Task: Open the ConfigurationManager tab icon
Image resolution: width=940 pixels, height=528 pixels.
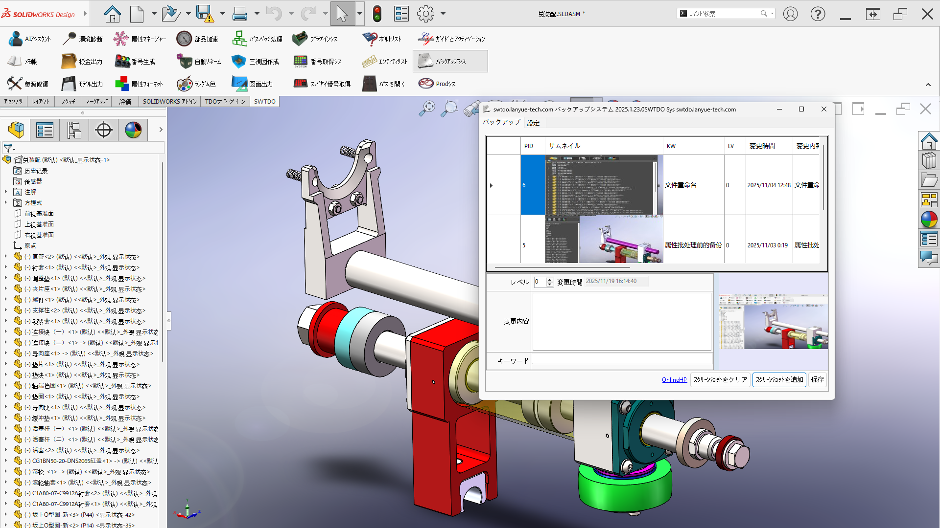Action: tap(74, 131)
